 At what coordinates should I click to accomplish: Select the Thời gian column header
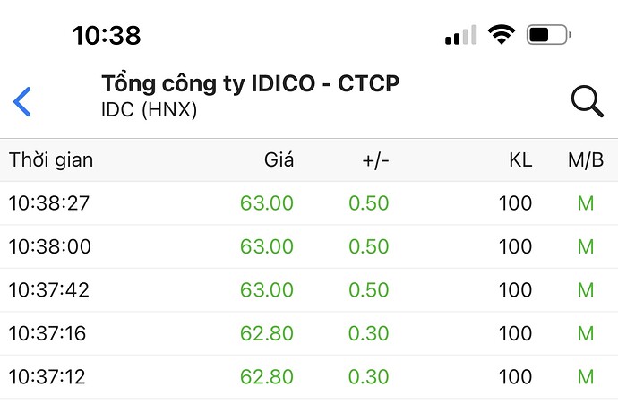(51, 160)
